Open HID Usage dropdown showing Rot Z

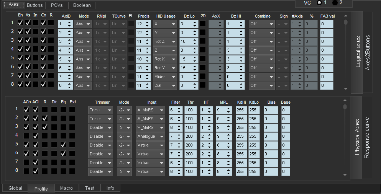pos(165,41)
